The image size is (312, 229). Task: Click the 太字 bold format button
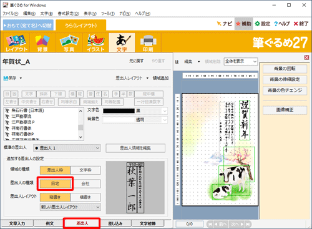tap(29, 94)
